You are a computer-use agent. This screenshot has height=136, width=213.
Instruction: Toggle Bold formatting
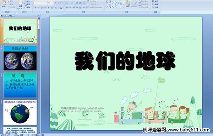click(x=35, y=8)
